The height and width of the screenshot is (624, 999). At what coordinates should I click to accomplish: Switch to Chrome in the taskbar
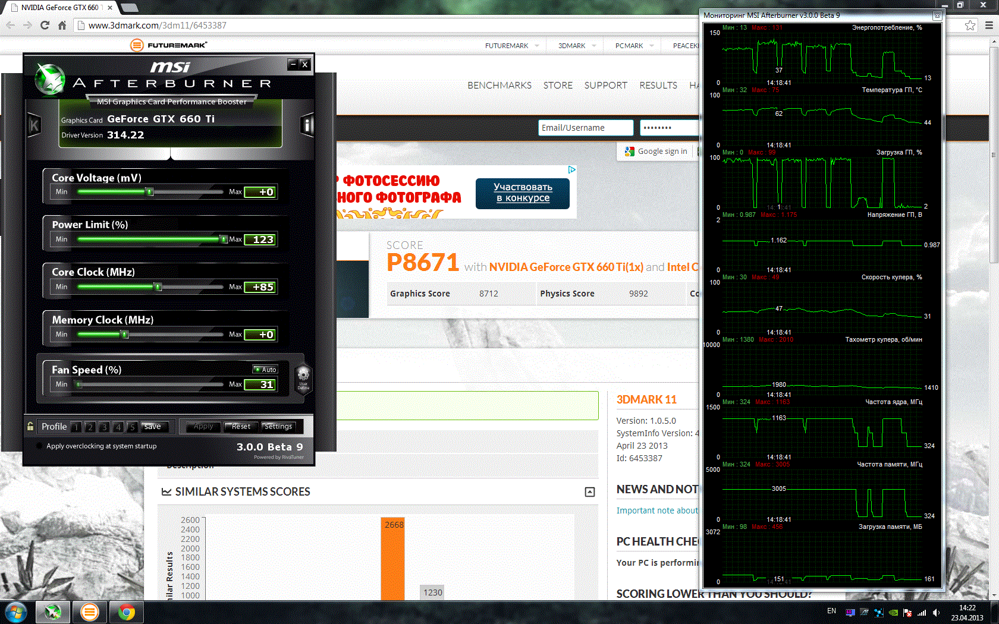126,612
